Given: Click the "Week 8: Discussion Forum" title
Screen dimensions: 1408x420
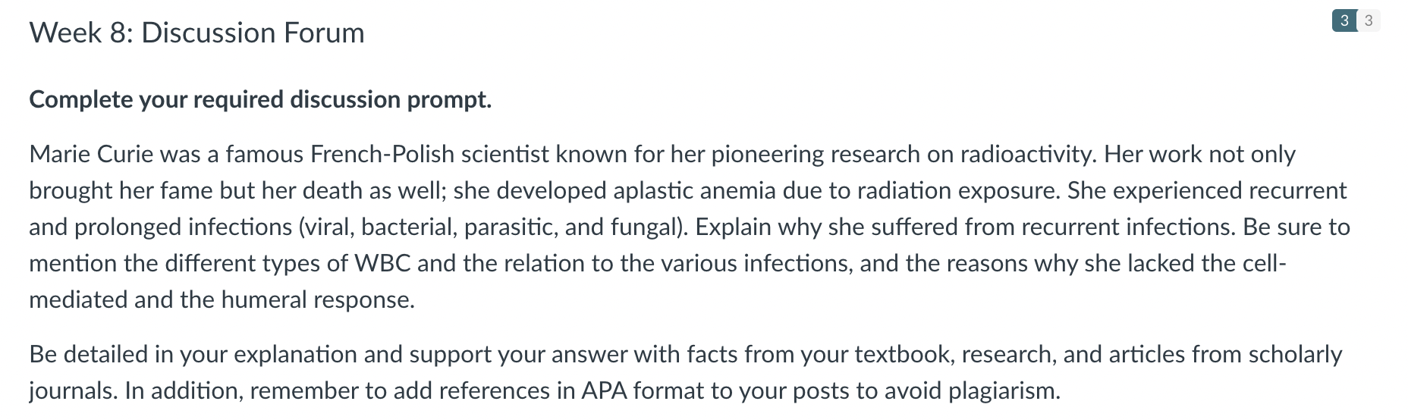Looking at the screenshot, I should [196, 33].
